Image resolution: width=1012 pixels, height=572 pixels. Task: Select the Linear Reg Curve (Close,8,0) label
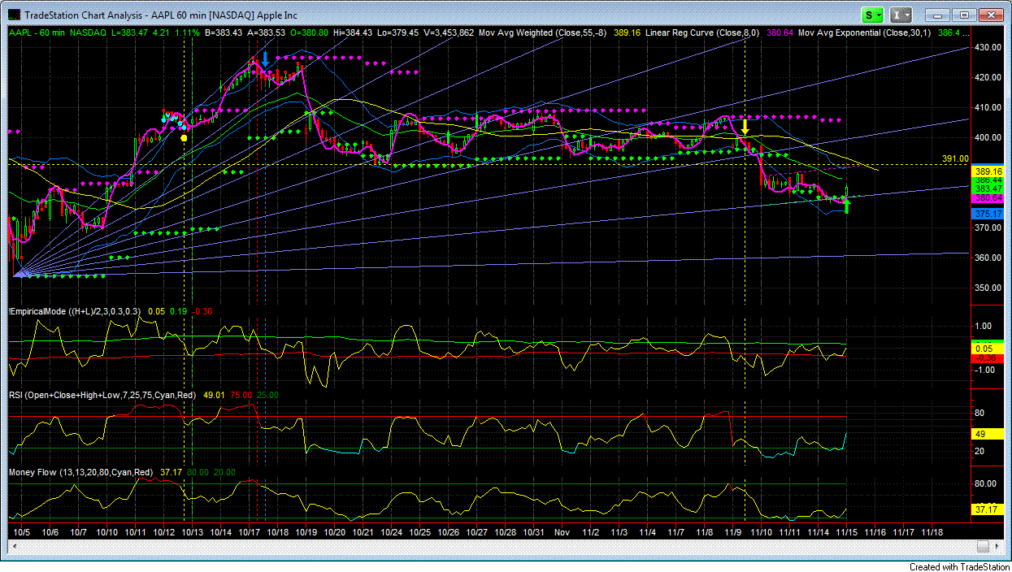pos(703,33)
